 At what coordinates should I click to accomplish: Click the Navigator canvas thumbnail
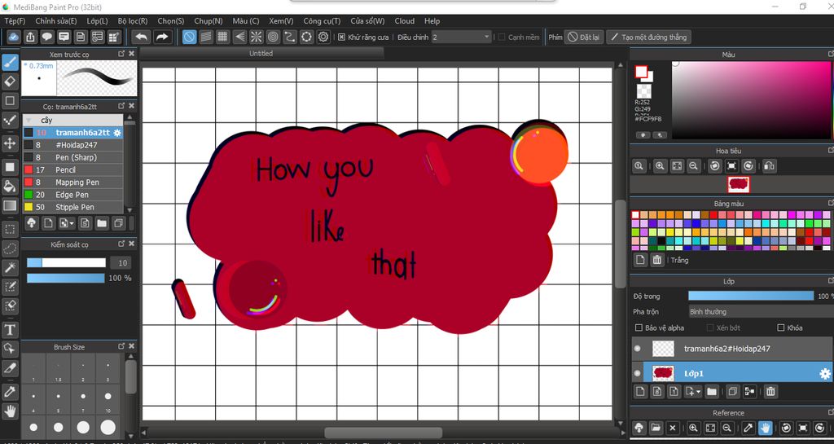click(738, 184)
